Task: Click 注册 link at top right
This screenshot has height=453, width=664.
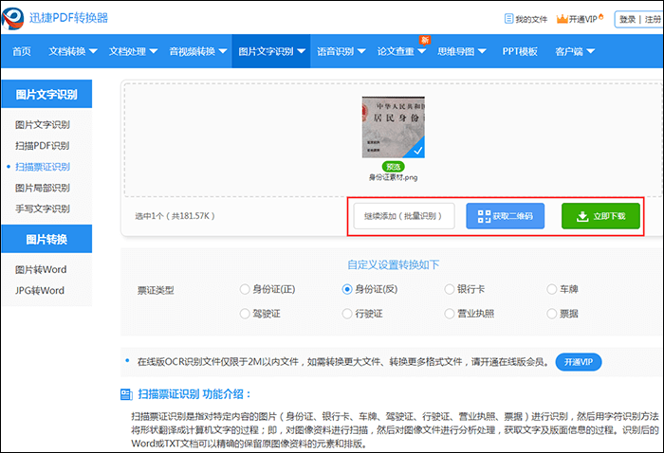Action: coord(653,20)
